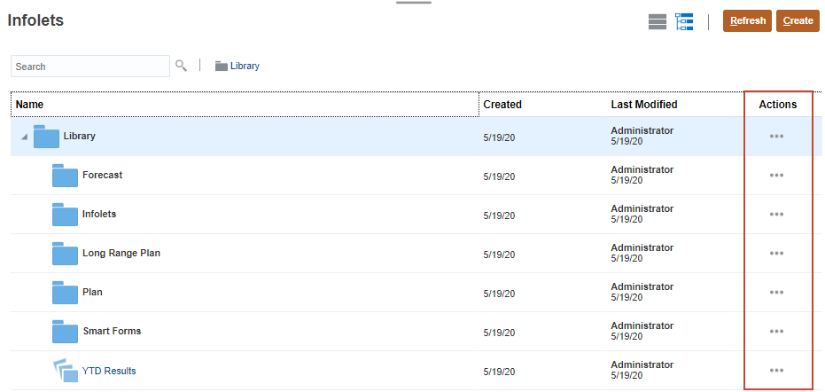Screen dimensions: 825x392
Task: Open actions menu for Library row
Action: point(777,137)
